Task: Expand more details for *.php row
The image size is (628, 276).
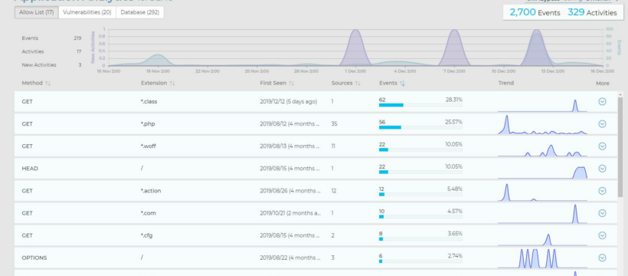Action: 602,124
